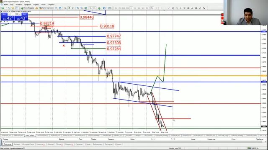
Task: Select the Crosshair tool
Action: pyautogui.click(x=156, y=8)
